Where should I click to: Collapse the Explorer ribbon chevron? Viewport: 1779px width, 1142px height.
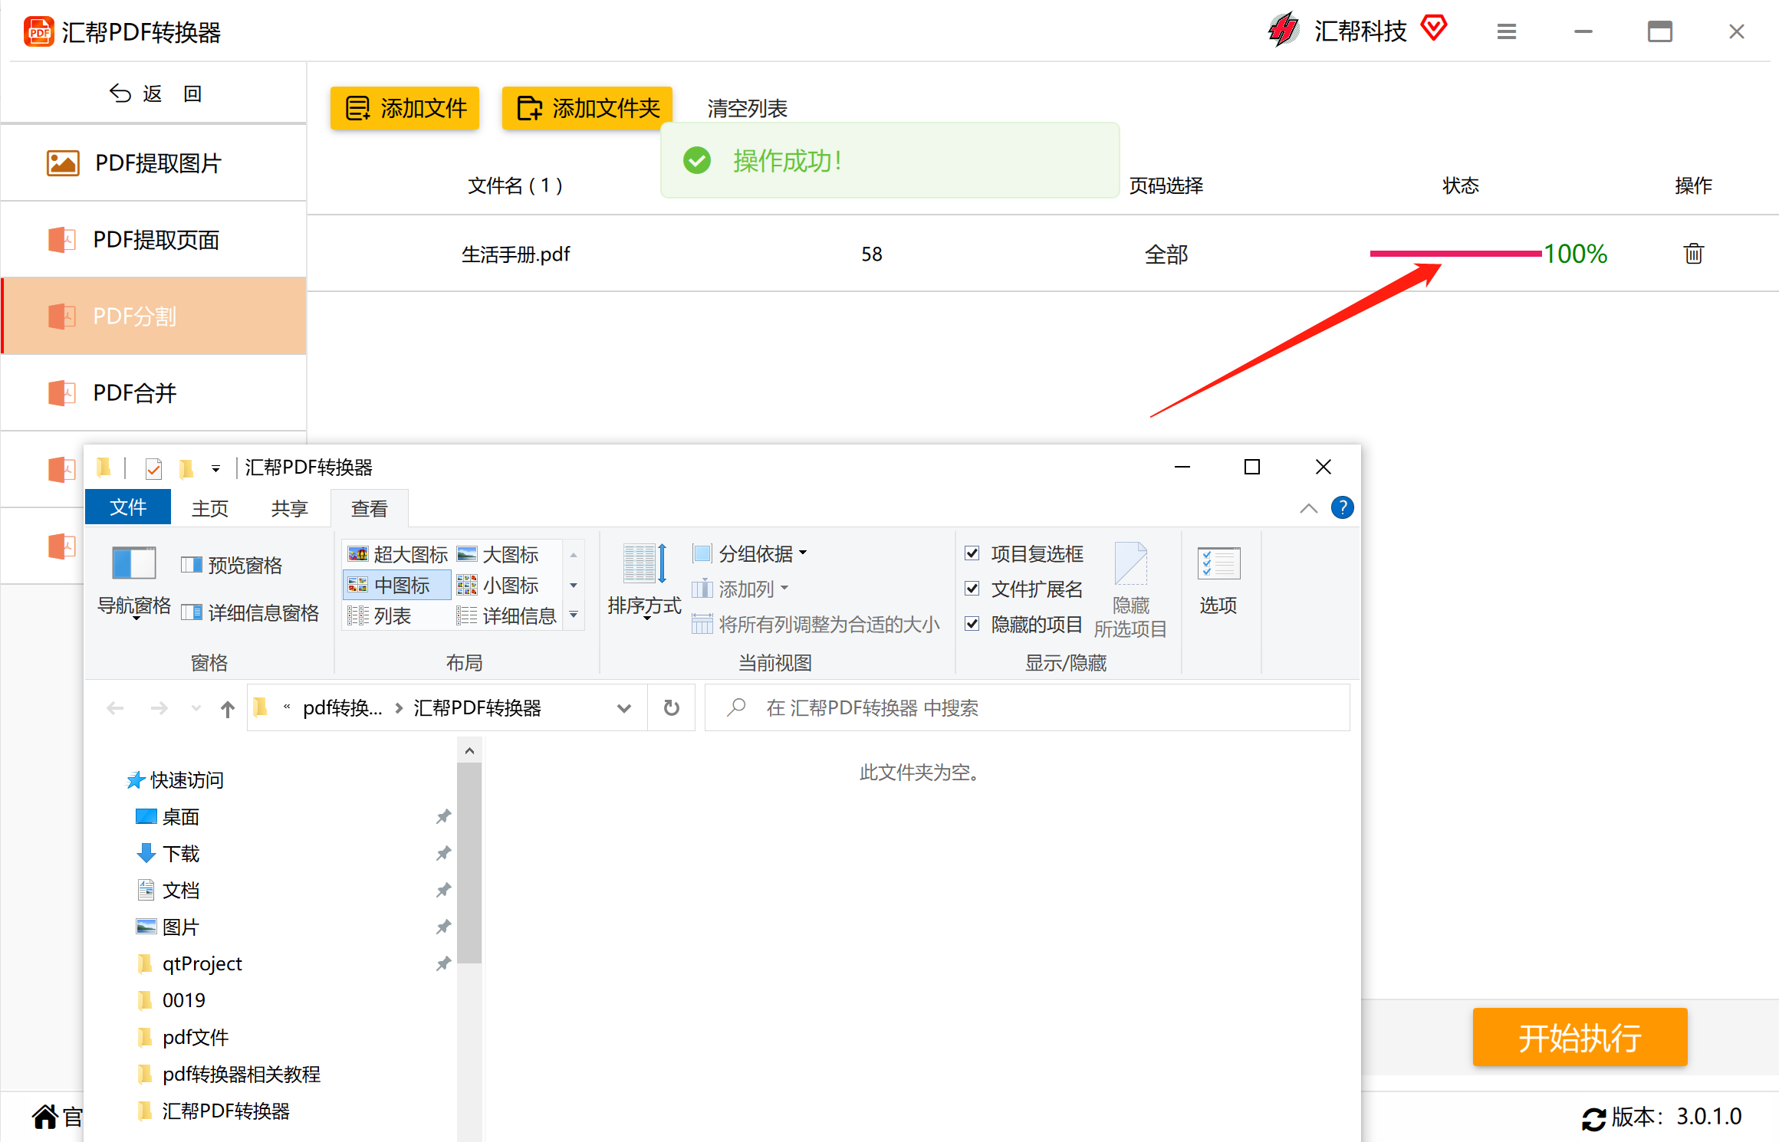click(1308, 508)
